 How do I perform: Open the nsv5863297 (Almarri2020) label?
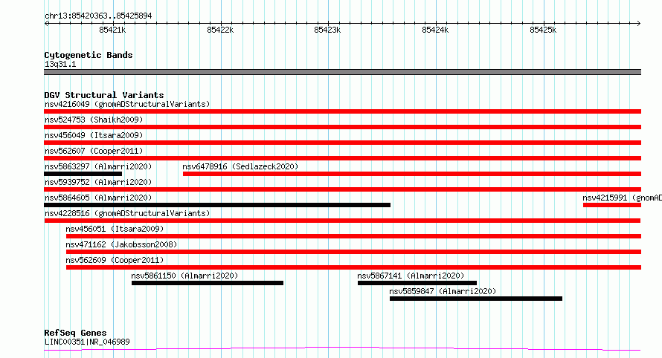(98, 166)
